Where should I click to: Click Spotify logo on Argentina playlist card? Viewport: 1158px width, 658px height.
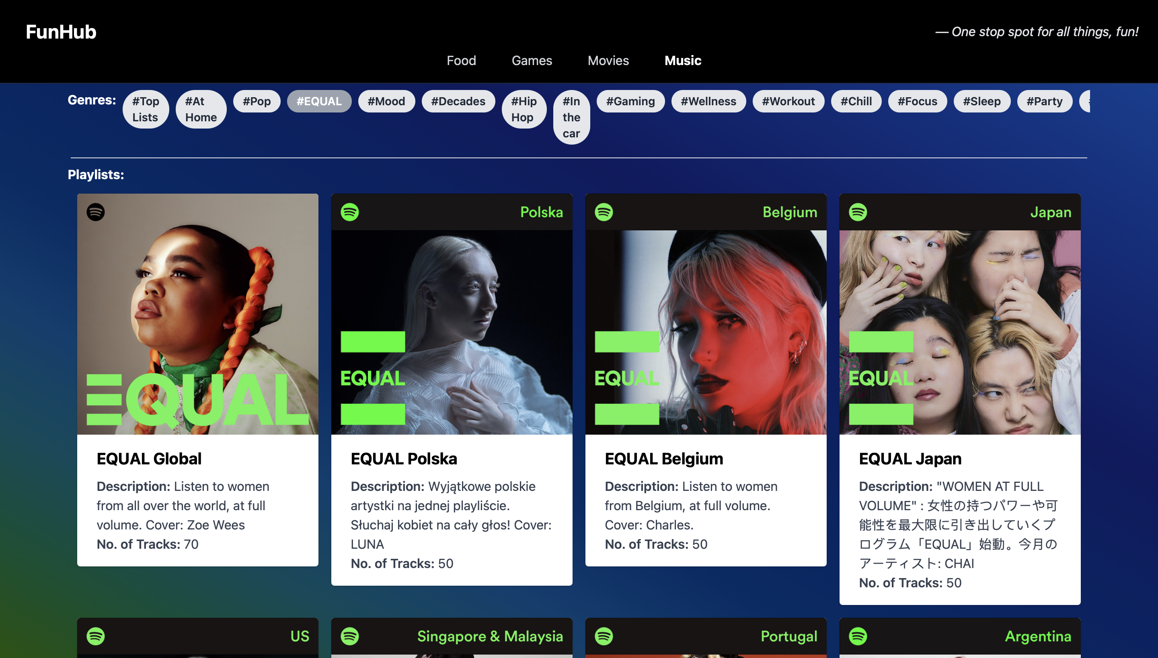858,636
